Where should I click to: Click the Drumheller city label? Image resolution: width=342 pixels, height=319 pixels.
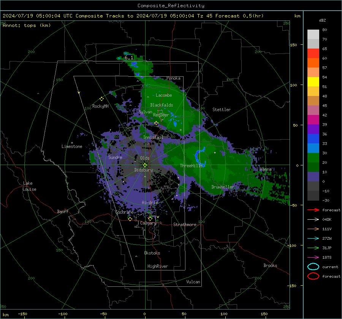click(223, 187)
